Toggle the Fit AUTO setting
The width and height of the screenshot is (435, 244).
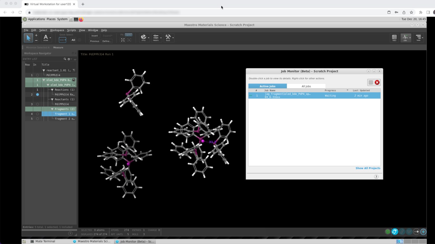click(128, 34)
